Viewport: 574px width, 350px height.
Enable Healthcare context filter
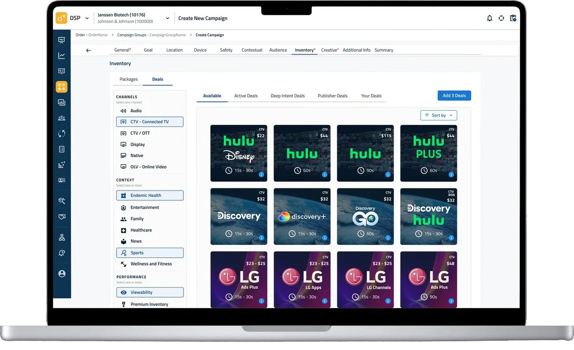click(x=150, y=230)
